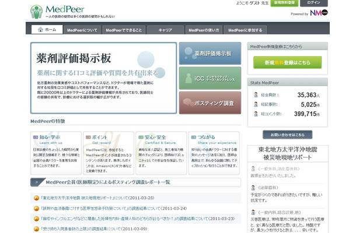Open 受け持ち入院患者数の上限 survey link

[x=81, y=229]
